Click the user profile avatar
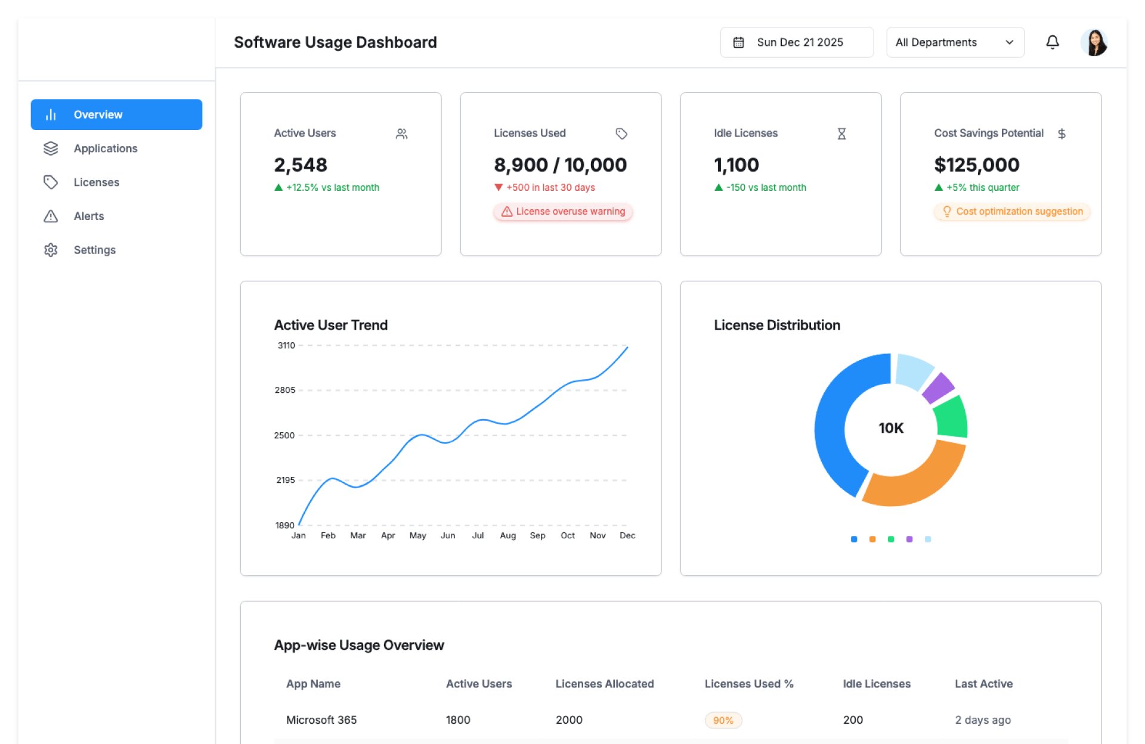 coord(1094,42)
